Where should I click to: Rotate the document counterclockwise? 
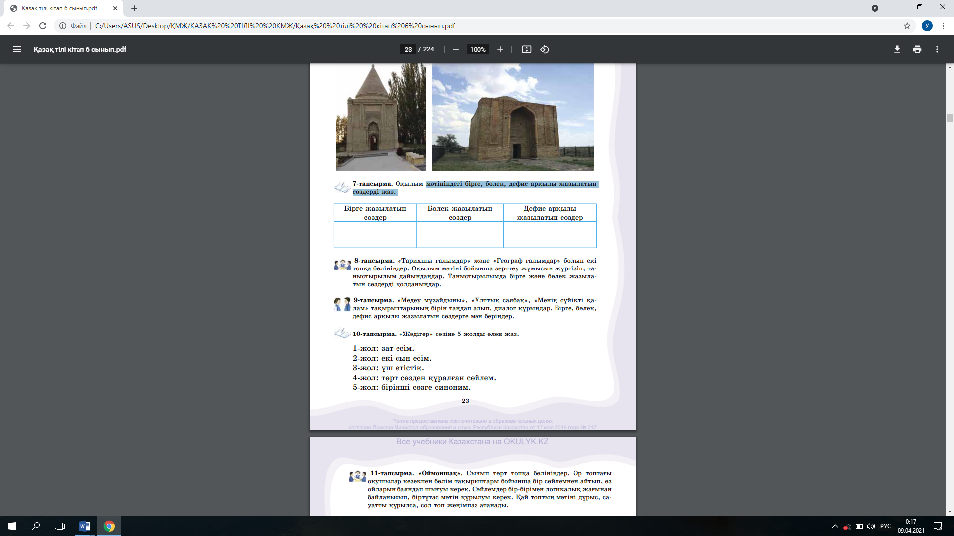tap(545, 49)
